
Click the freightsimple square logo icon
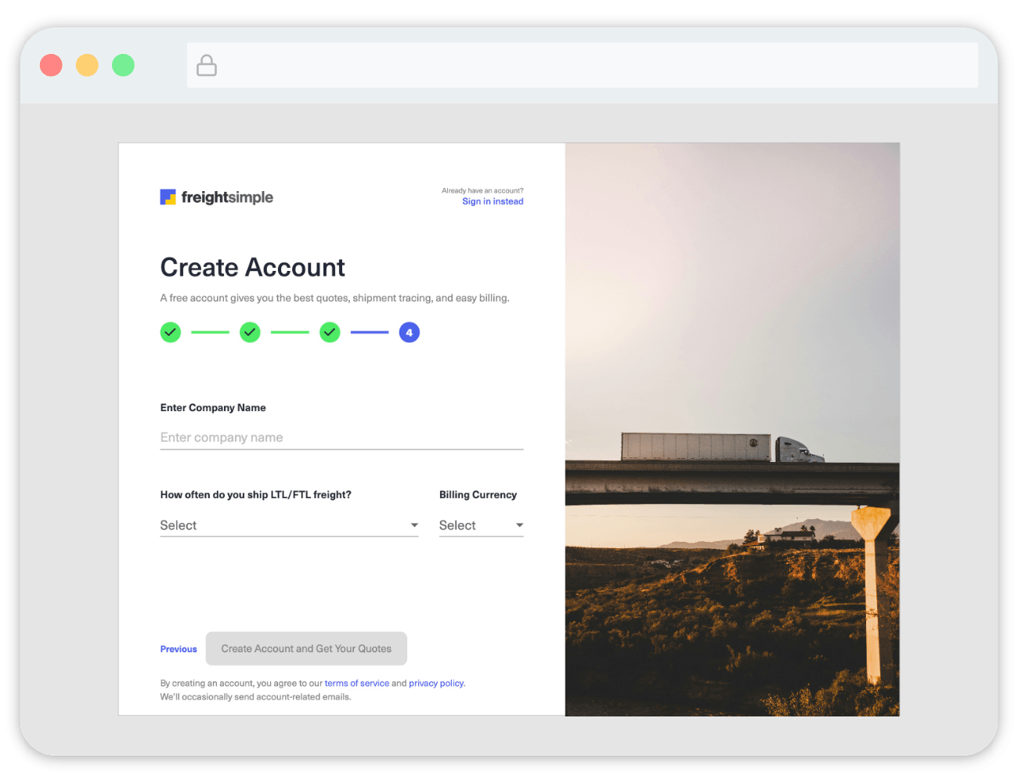point(168,197)
